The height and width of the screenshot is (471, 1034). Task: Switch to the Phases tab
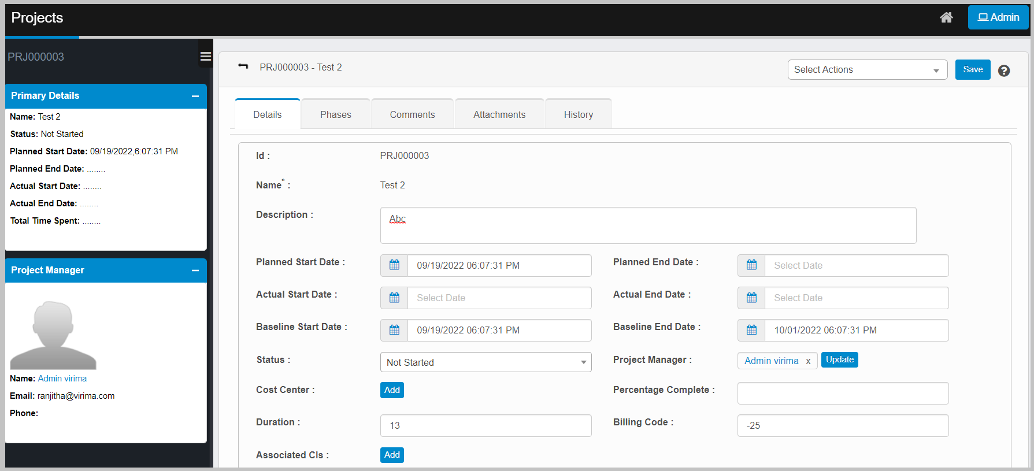tap(335, 114)
